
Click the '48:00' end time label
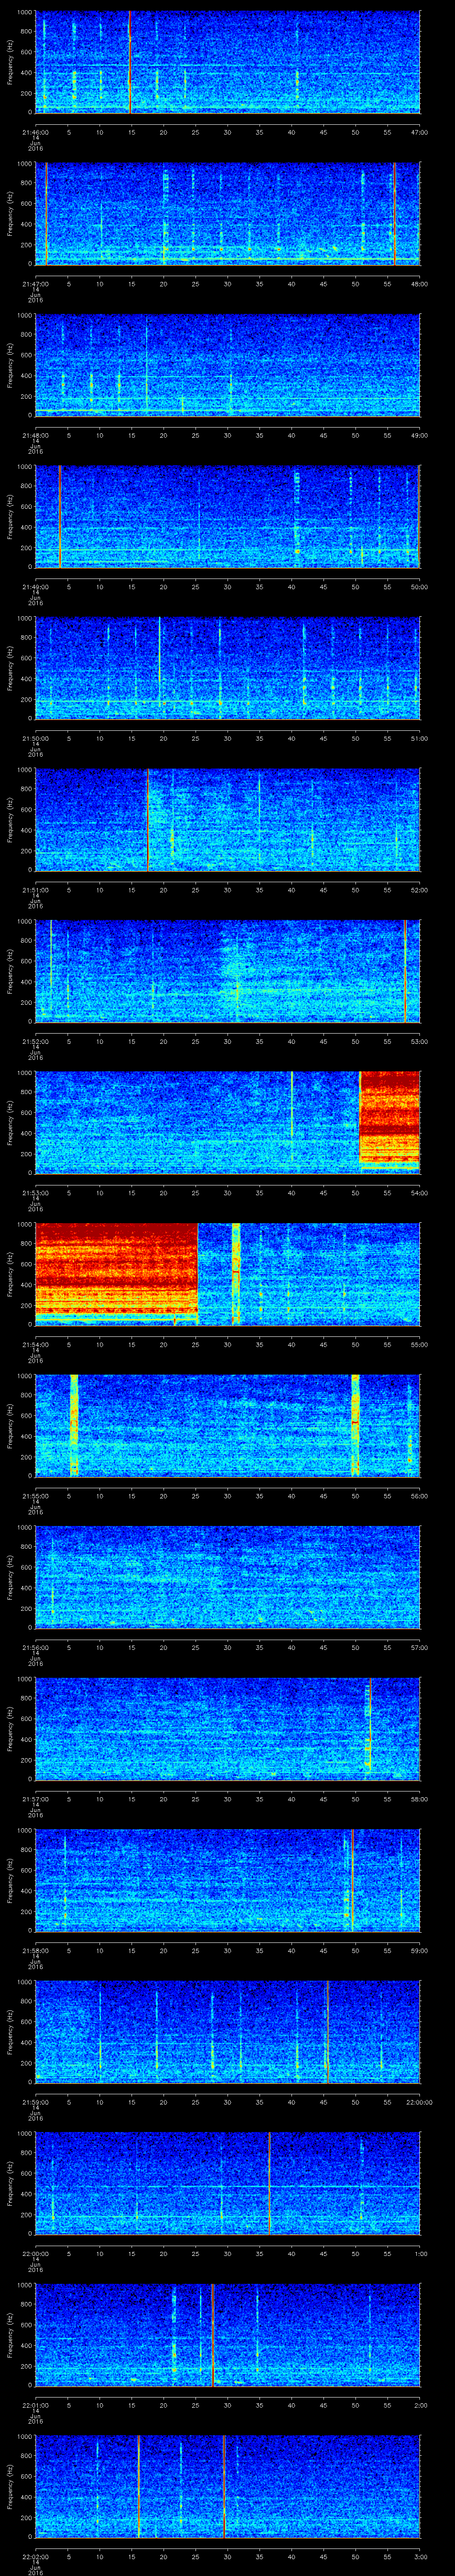click(x=419, y=284)
